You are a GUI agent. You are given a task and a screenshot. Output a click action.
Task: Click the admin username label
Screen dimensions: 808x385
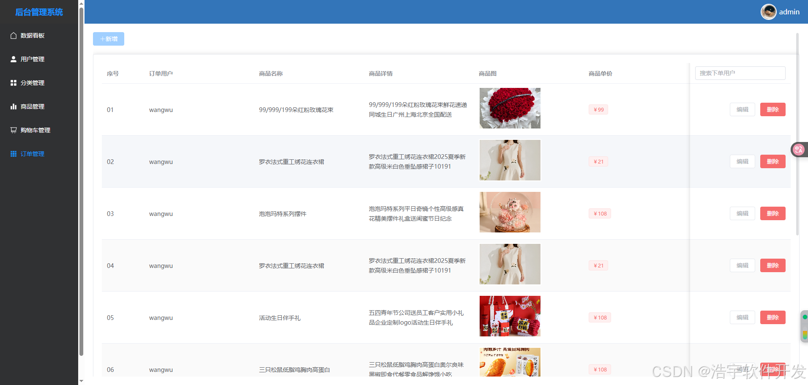pos(789,12)
